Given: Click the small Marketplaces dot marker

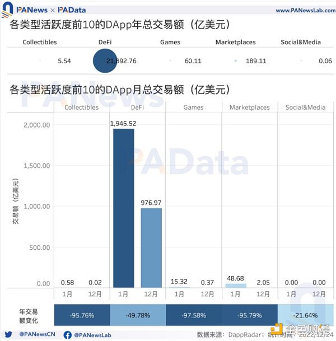Looking at the screenshot, I should tap(236, 61).
